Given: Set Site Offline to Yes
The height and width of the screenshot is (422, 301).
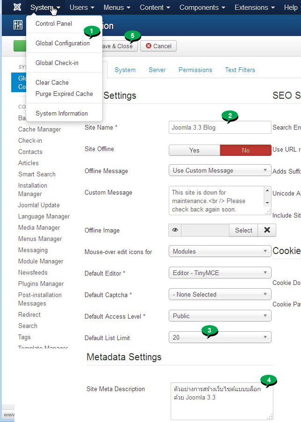Looking at the screenshot, I should 194,150.
